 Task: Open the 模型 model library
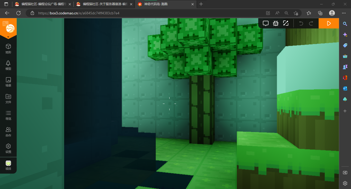[x=8, y=65]
